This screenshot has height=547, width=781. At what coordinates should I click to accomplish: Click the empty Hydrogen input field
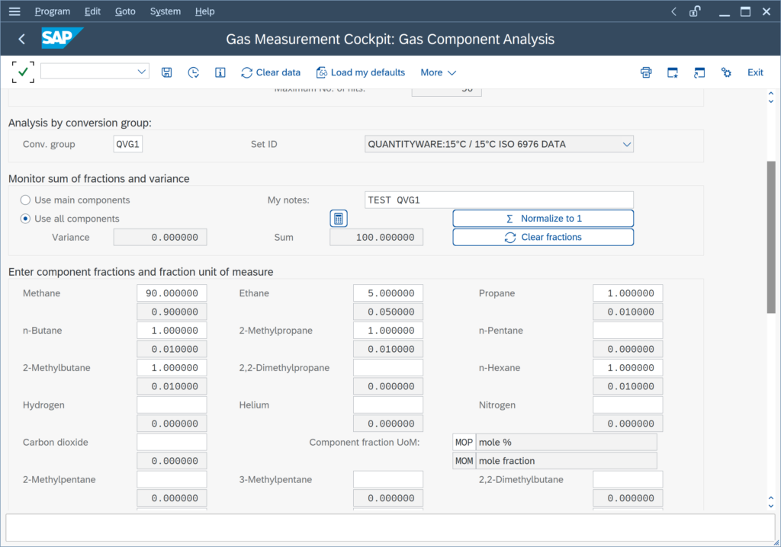pyautogui.click(x=172, y=405)
